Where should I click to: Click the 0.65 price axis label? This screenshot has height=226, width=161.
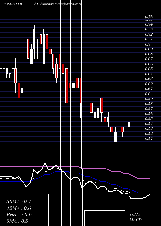tap(149, 69)
